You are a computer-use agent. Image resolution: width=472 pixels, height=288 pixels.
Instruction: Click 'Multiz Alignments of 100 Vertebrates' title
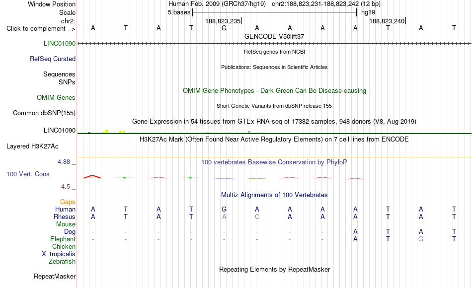pos(274,195)
